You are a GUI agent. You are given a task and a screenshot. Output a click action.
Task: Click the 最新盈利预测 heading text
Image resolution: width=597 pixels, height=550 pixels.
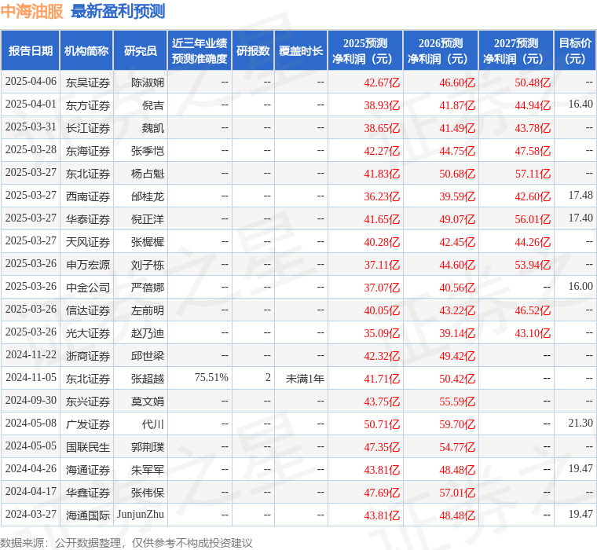coord(118,11)
